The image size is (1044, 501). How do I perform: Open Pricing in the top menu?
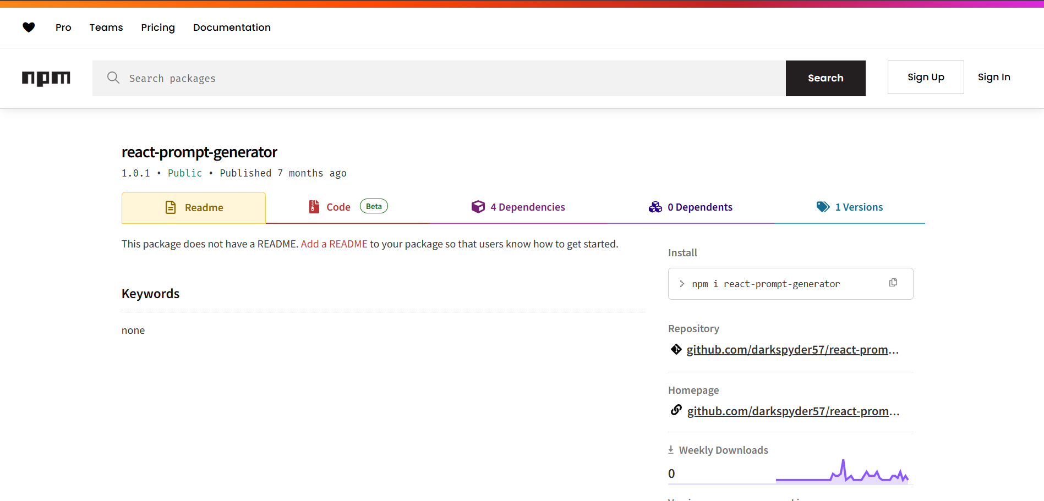point(158,27)
